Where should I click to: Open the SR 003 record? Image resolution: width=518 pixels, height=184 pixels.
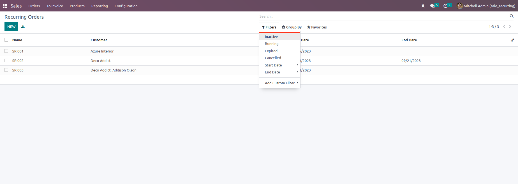18,70
